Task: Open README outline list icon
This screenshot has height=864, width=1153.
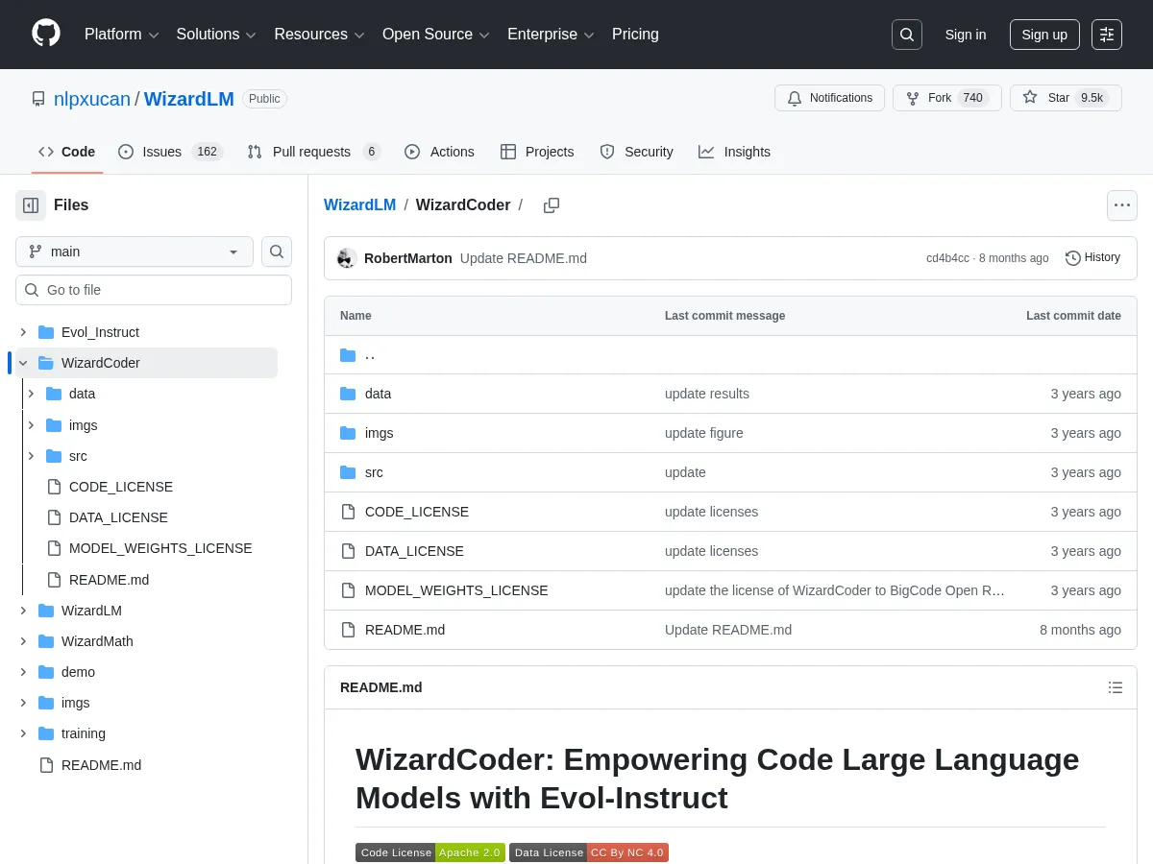Action: point(1115,687)
